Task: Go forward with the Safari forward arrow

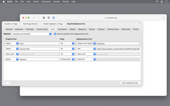Action: [x=39, y=18]
